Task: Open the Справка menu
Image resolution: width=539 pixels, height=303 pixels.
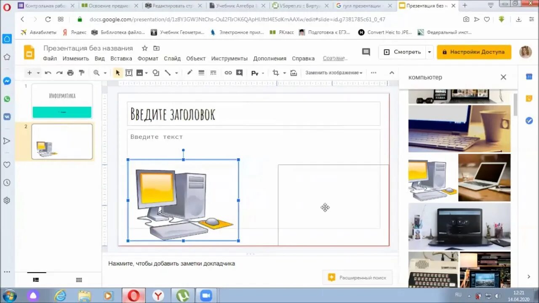Action: click(x=303, y=58)
